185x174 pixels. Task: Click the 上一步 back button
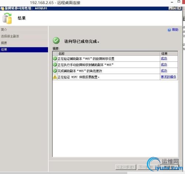126,167
